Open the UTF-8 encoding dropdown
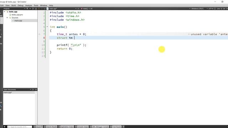This screenshot has height=128, width=228. click(x=210, y=9)
